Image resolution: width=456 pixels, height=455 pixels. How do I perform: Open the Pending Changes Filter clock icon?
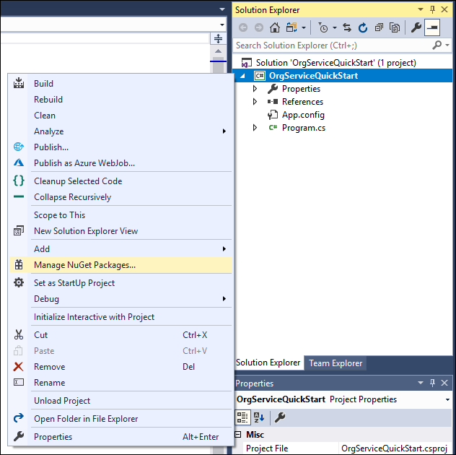click(323, 28)
